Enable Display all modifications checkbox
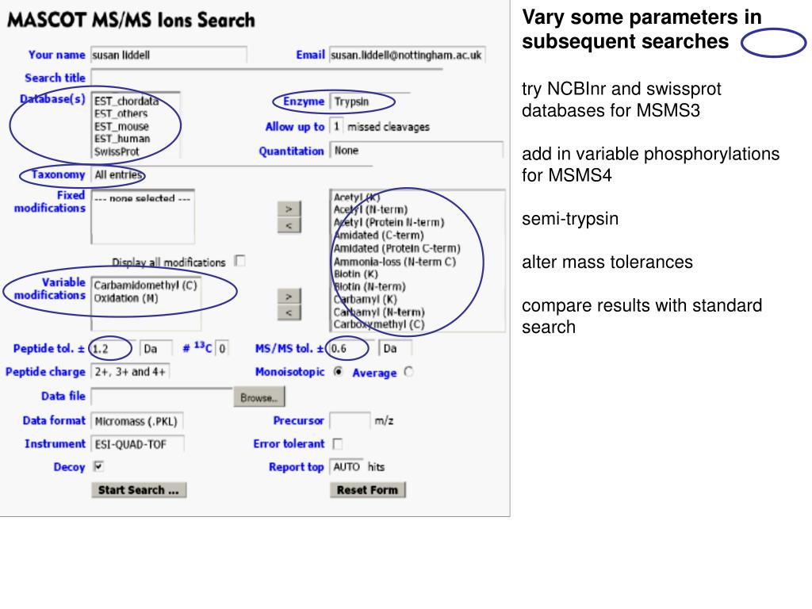The width and height of the screenshot is (812, 609). click(239, 260)
